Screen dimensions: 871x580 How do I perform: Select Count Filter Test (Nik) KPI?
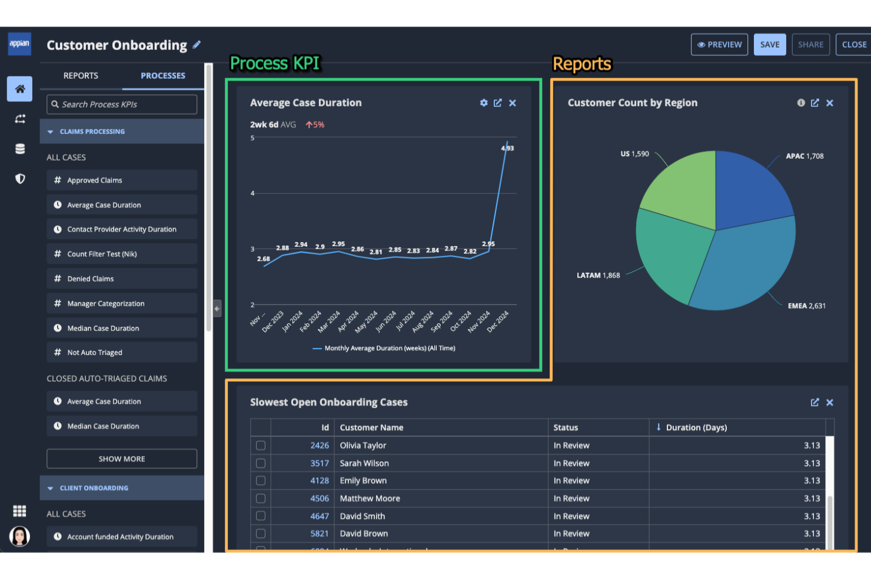point(122,254)
